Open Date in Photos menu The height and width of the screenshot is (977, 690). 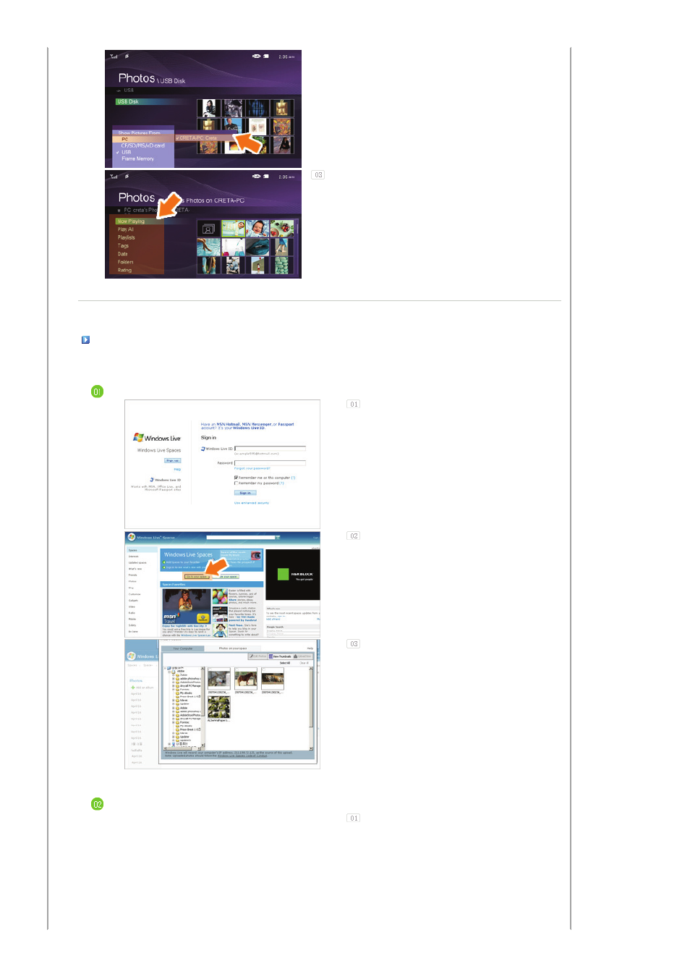pyautogui.click(x=122, y=254)
